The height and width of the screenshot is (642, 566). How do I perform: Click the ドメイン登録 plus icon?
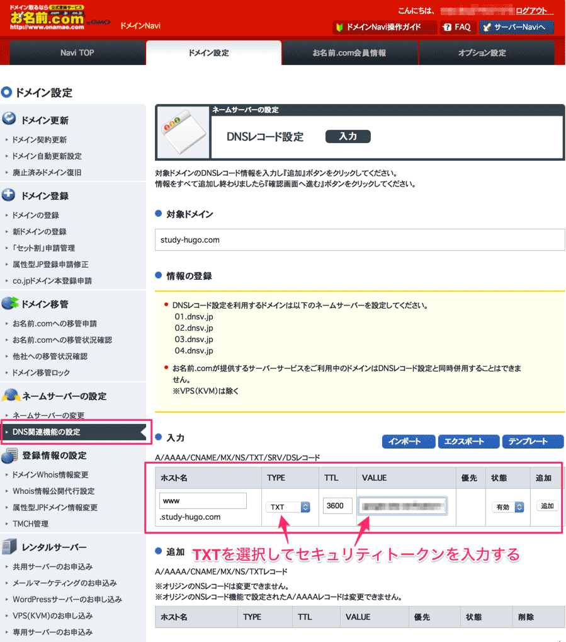9,195
